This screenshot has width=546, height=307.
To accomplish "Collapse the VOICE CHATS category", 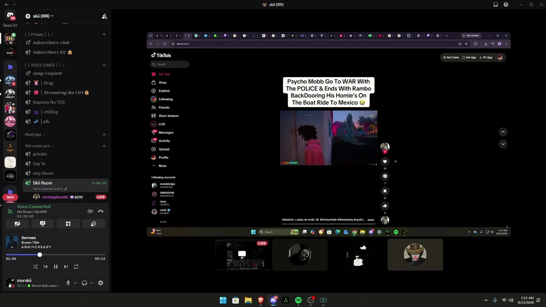I will [x=45, y=65].
